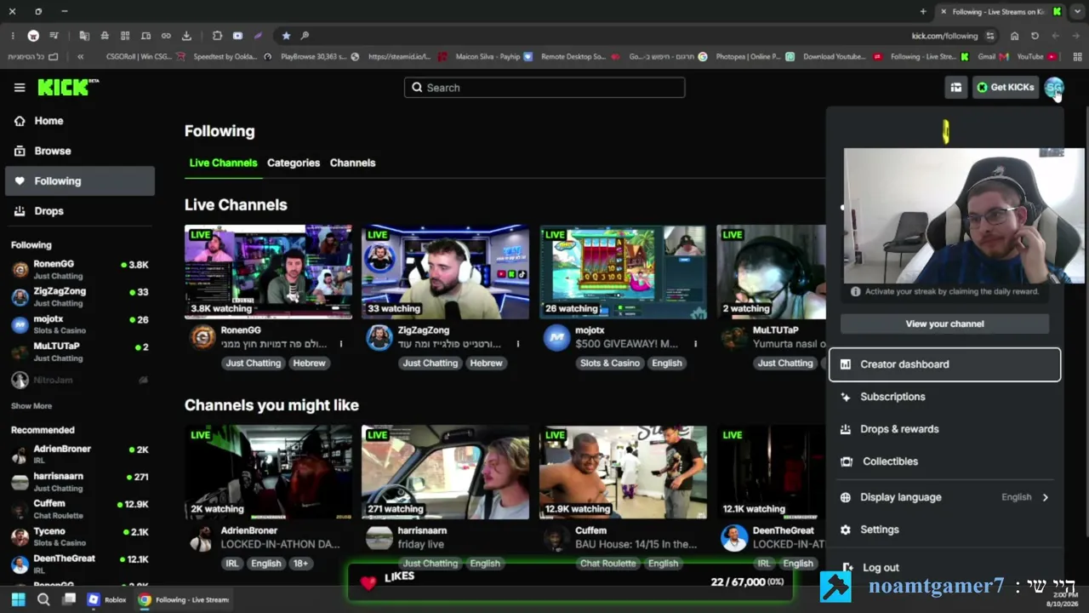The height and width of the screenshot is (613, 1089).
Task: Select MuLTUTaP in Following sidebar list
Action: click(x=80, y=352)
